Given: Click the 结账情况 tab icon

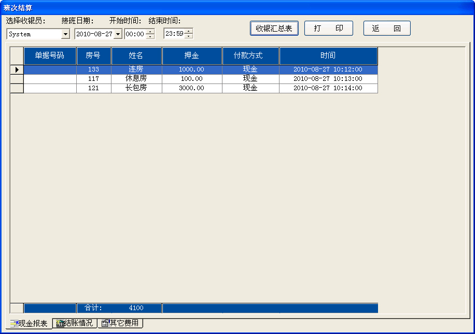Looking at the screenshot, I should 60,323.
